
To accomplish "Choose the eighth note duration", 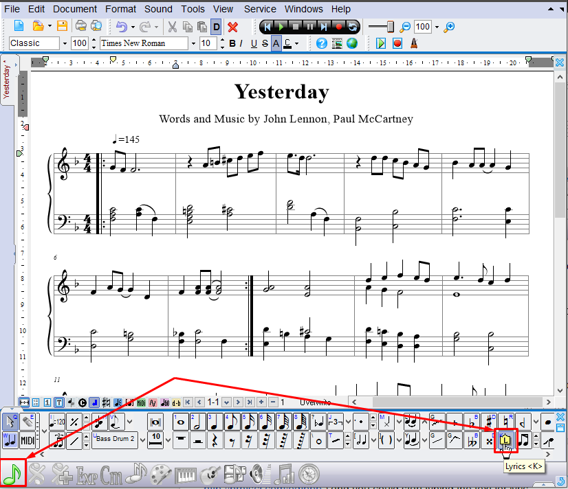I will [232, 422].
